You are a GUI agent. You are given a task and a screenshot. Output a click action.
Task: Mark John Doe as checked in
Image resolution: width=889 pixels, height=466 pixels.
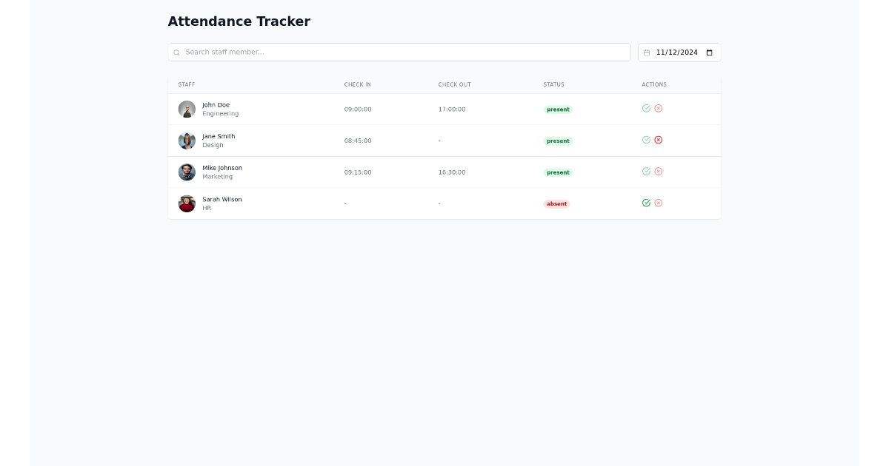click(x=645, y=108)
